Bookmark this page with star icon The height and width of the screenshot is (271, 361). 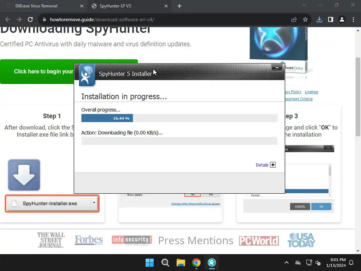coord(305,20)
